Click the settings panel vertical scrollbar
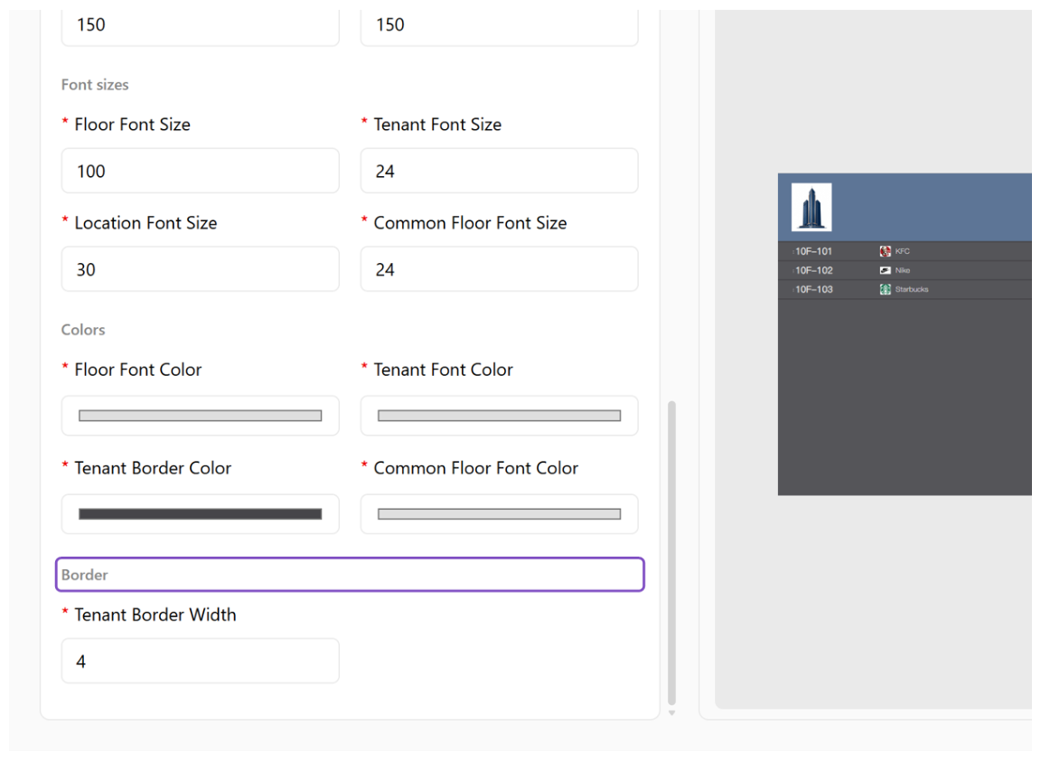Viewport: 1041px width, 760px height. [x=672, y=552]
